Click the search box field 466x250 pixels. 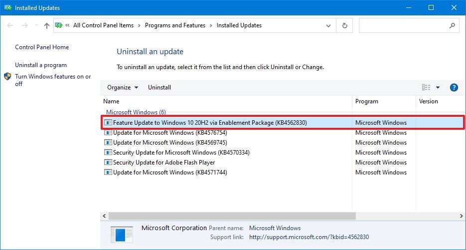pyautogui.click(x=404, y=25)
